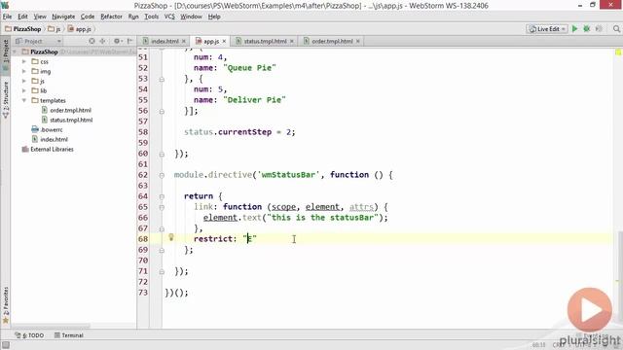This screenshot has width=623, height=350.
Task: Click the tool windows quick-access icon in the bottom-left corner
Action: pyautogui.click(x=5, y=345)
